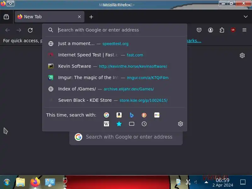Search this time with eBay
Viewport: 252px width, 189px height.
(x=157, y=115)
